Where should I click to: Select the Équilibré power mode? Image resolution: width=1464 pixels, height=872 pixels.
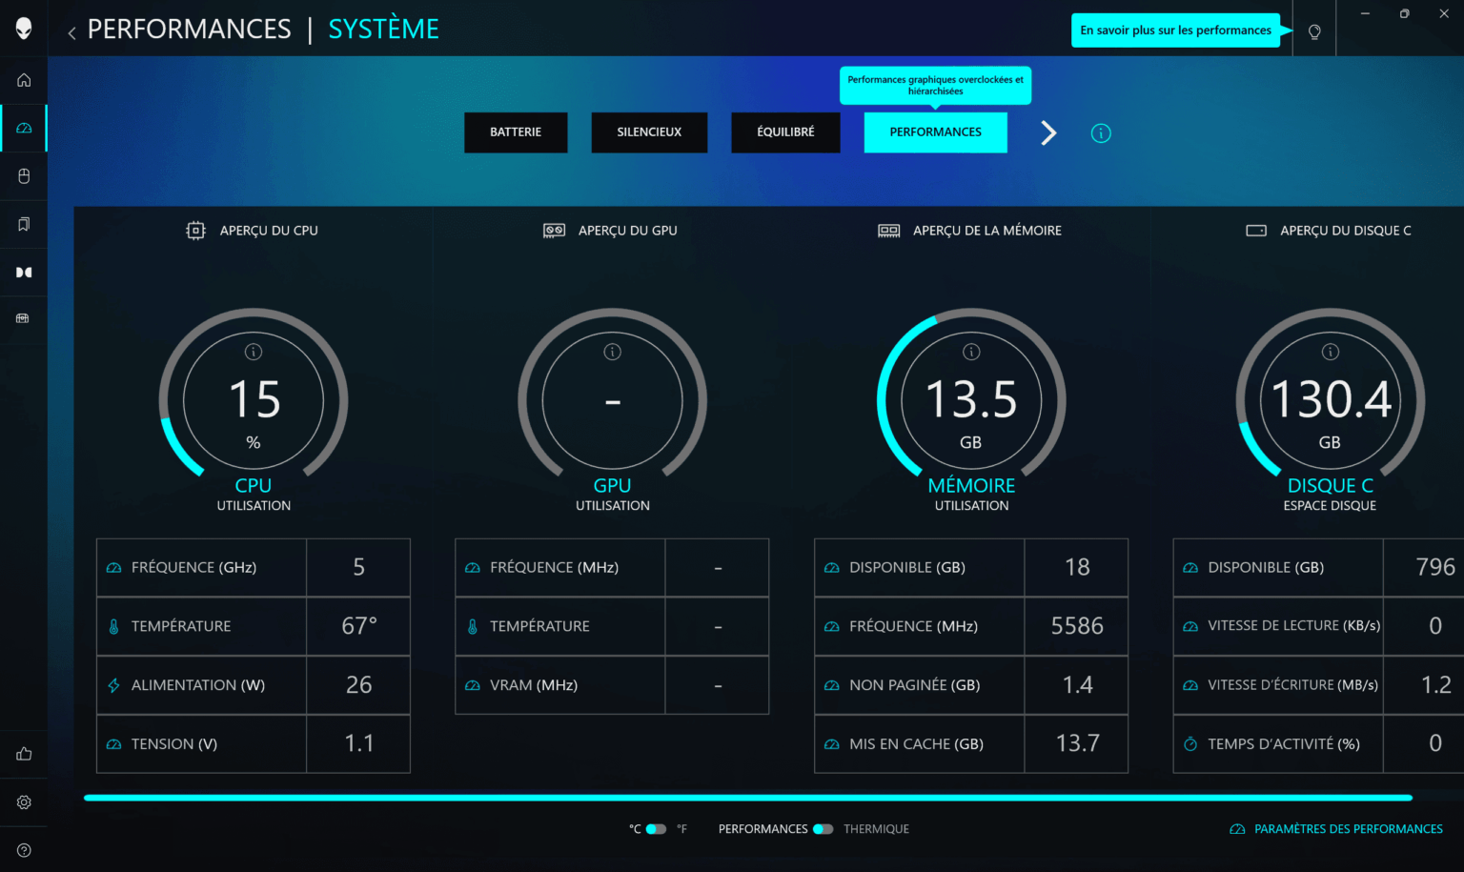pos(785,132)
